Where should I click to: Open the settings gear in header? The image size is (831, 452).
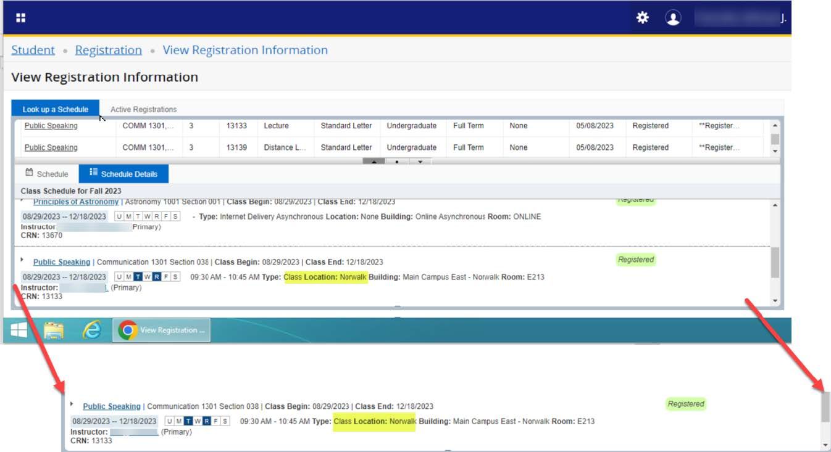coord(643,18)
